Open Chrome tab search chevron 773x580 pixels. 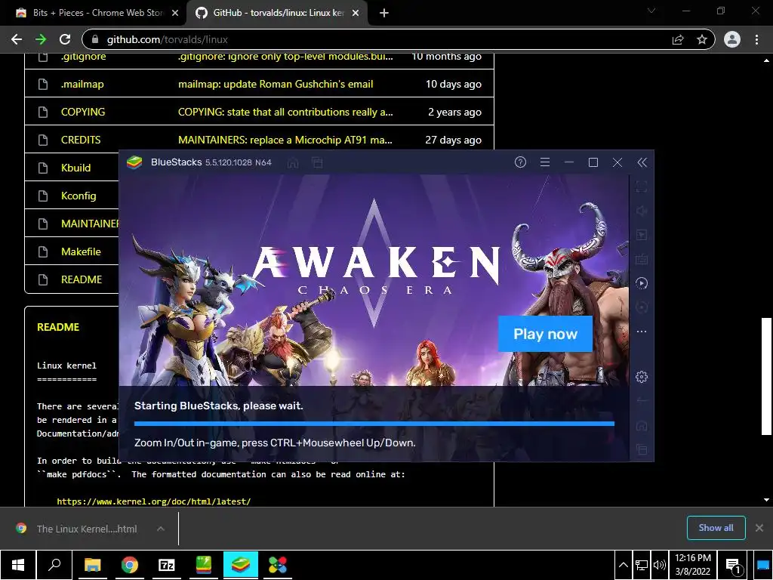click(x=651, y=11)
